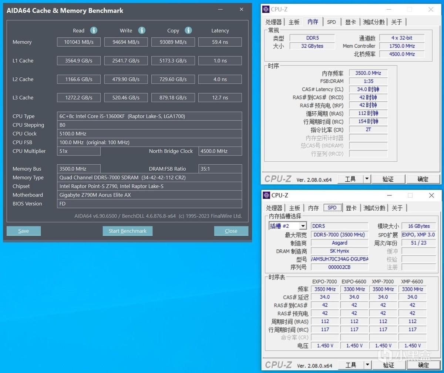Image resolution: width=444 pixels, height=373 pixels.
Task: Expand 工具 dropdown arrow in lower CPU-Z
Action: (367, 365)
